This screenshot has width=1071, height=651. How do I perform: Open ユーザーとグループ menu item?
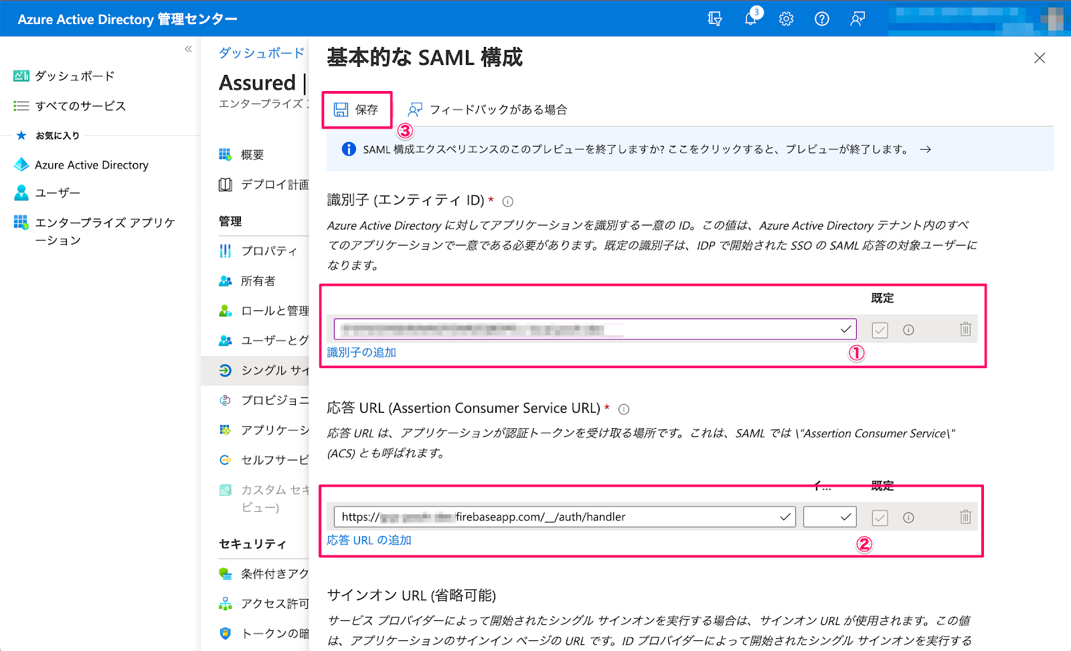(x=264, y=341)
